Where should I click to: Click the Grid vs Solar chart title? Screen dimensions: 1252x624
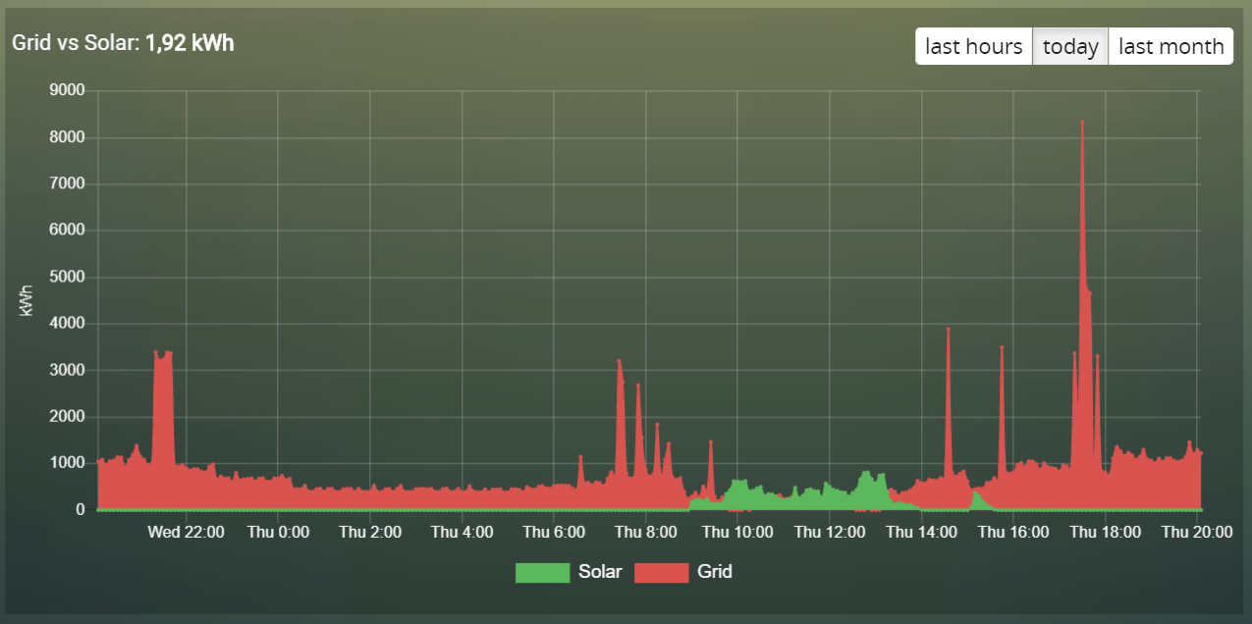(76, 43)
